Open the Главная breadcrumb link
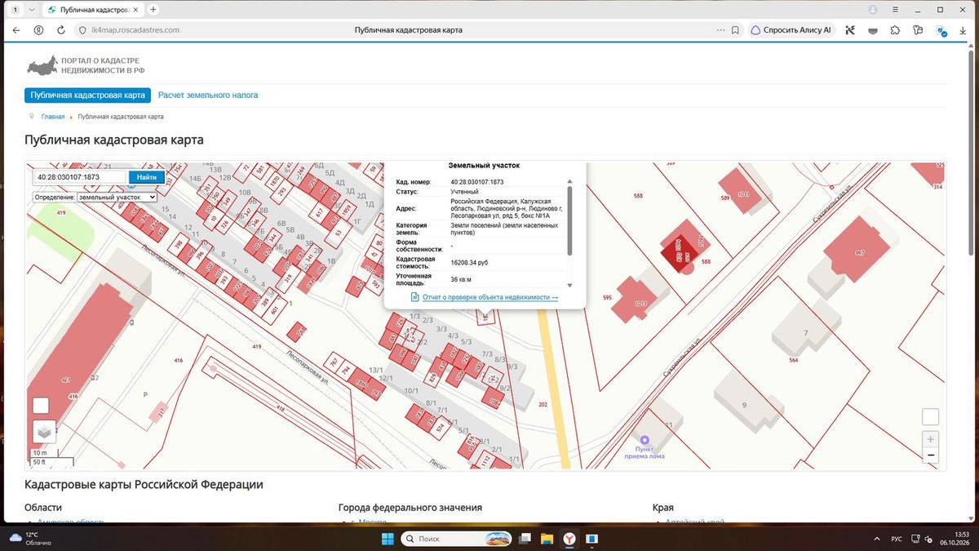The width and height of the screenshot is (979, 551). point(53,117)
